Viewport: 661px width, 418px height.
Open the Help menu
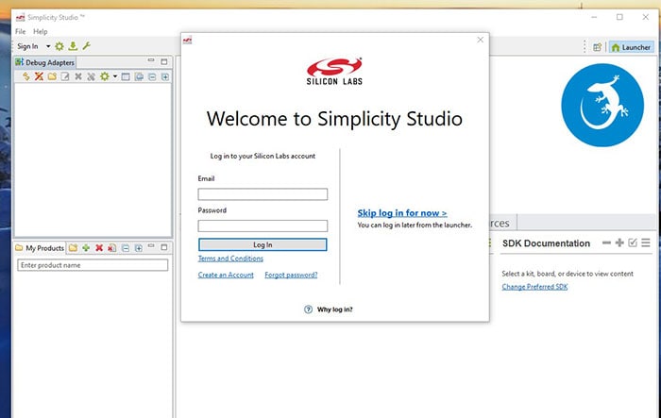point(41,31)
